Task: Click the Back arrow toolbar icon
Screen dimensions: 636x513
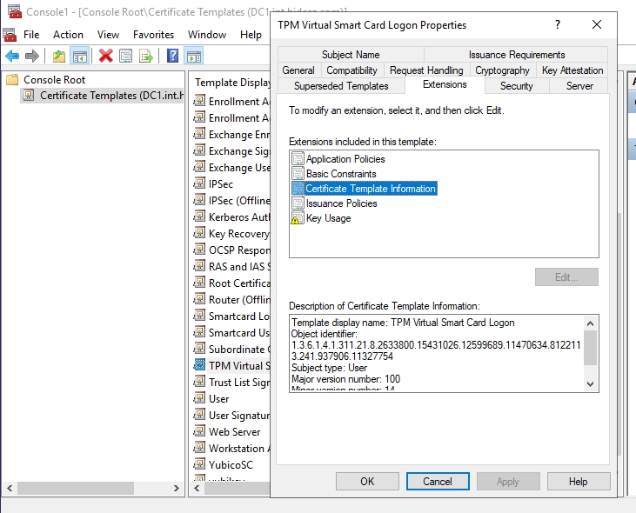Action: [12, 56]
